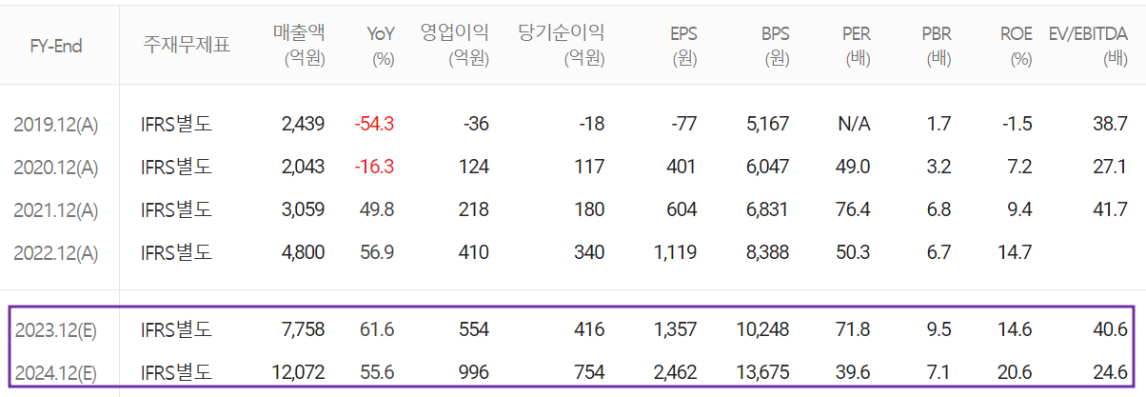Screen dimensions: 1146x397
Task: Select the 2022.12(A) row label
Action: pyautogui.click(x=56, y=252)
